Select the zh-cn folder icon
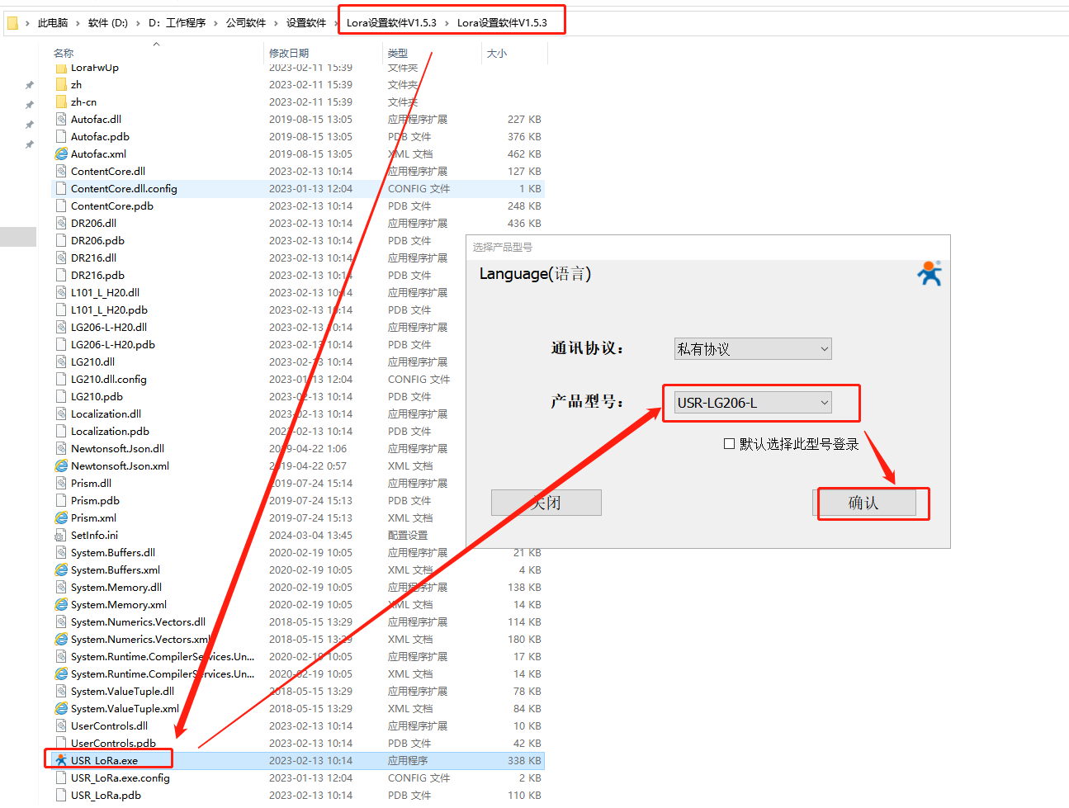The image size is (1069, 808). 61,102
